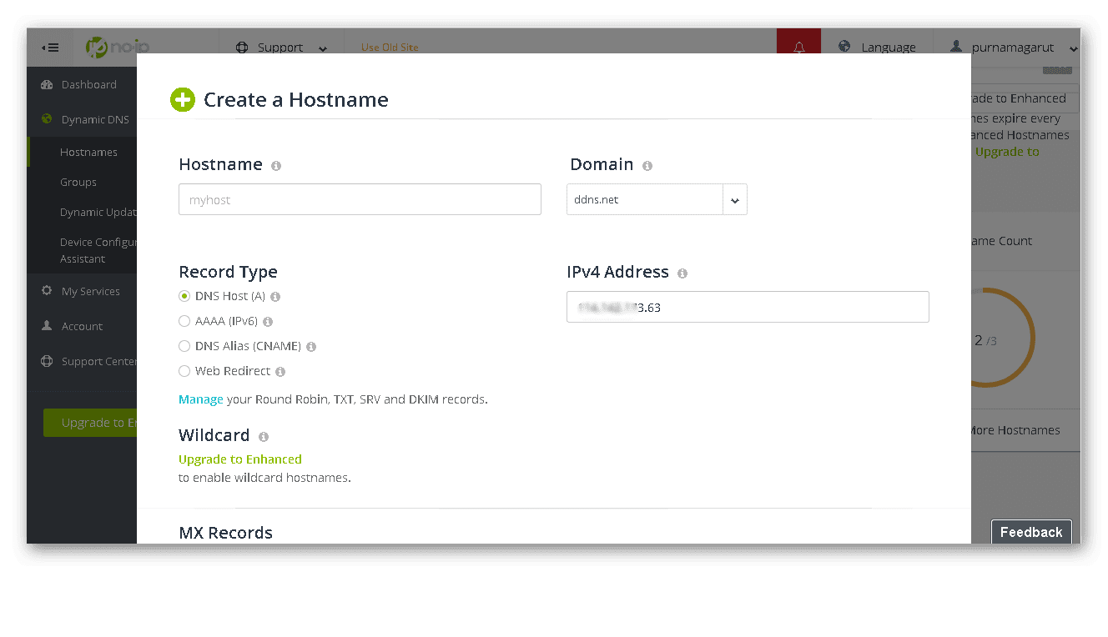
Task: Click the IPv4 Address info icon
Action: coord(682,273)
